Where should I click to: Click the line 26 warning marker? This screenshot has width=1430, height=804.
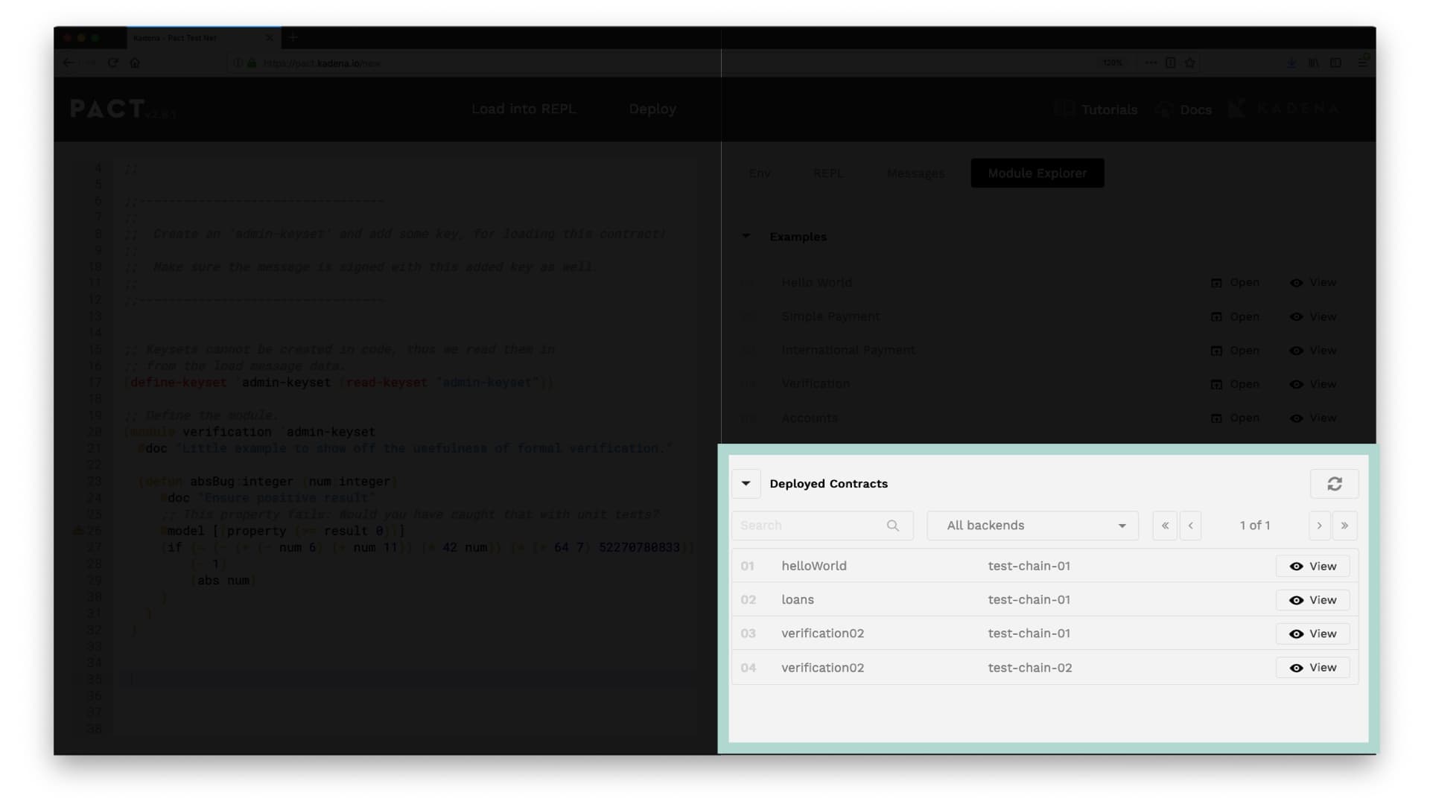coord(77,531)
